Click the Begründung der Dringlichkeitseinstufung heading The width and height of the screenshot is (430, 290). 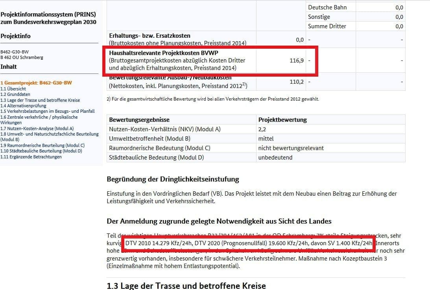[x=173, y=180]
